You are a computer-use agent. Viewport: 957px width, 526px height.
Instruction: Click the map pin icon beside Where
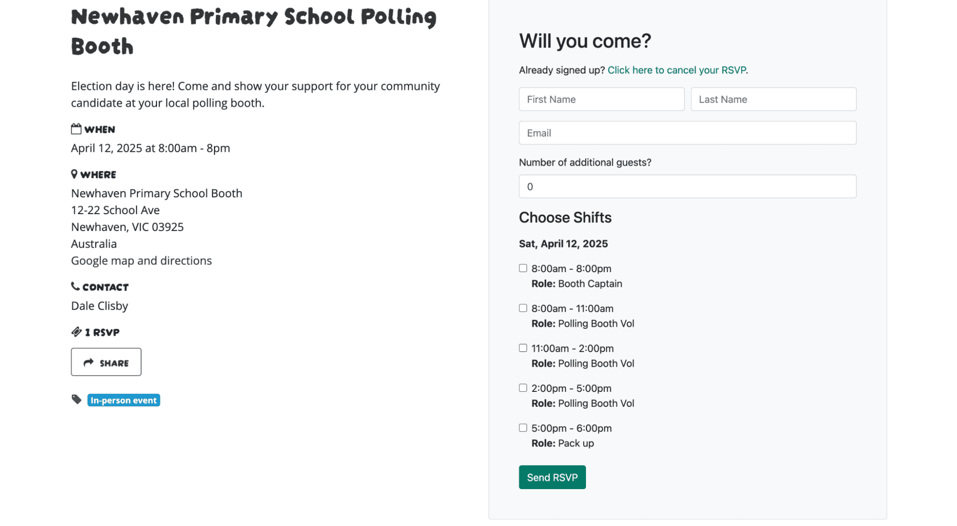click(x=74, y=174)
